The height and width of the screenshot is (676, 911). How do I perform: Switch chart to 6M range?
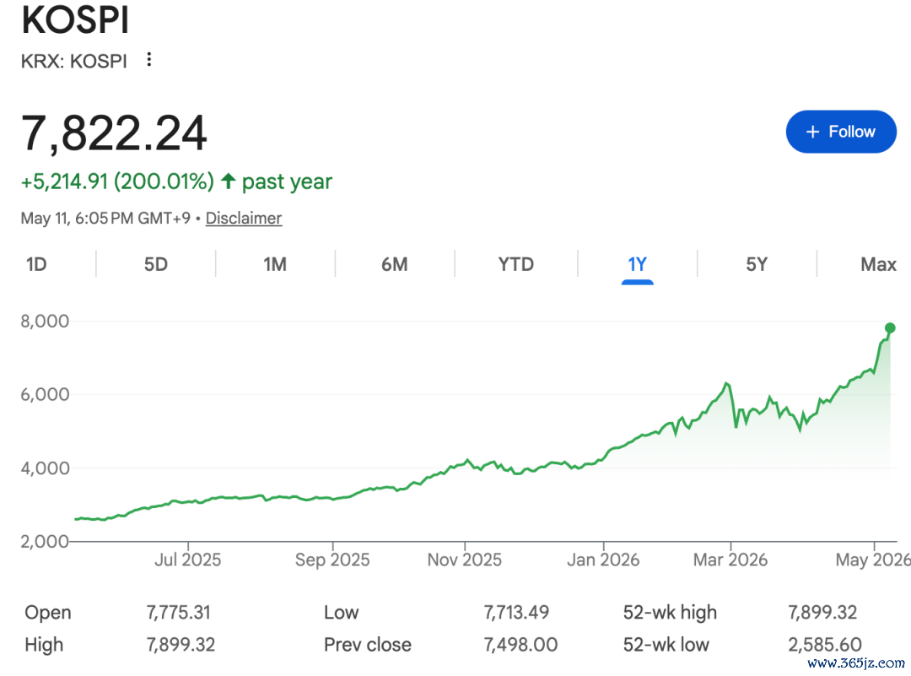tap(395, 264)
